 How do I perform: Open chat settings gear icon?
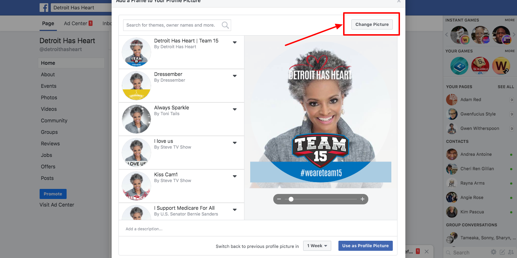(x=494, y=252)
